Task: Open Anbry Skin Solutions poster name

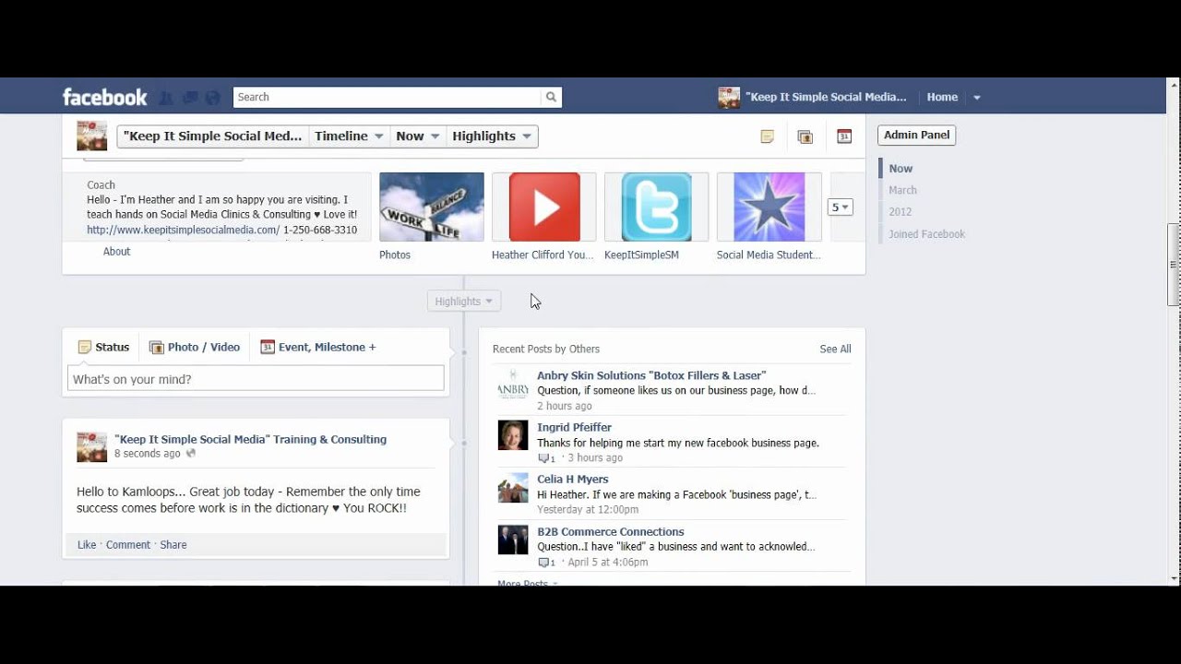Action: [651, 375]
